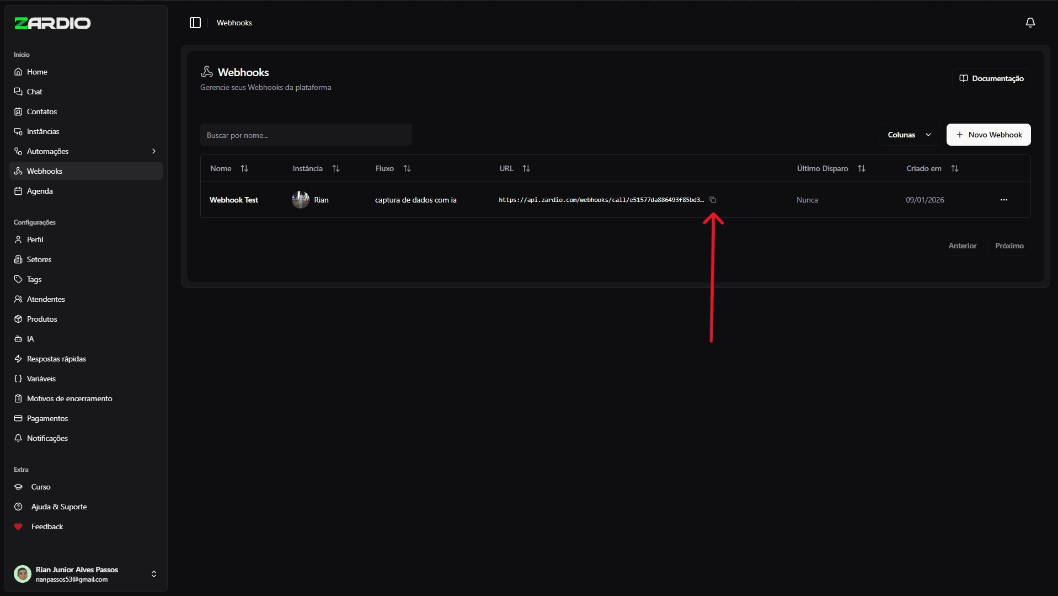This screenshot has width=1058, height=596.
Task: Select the Chat icon in sidebar
Action: (x=18, y=92)
